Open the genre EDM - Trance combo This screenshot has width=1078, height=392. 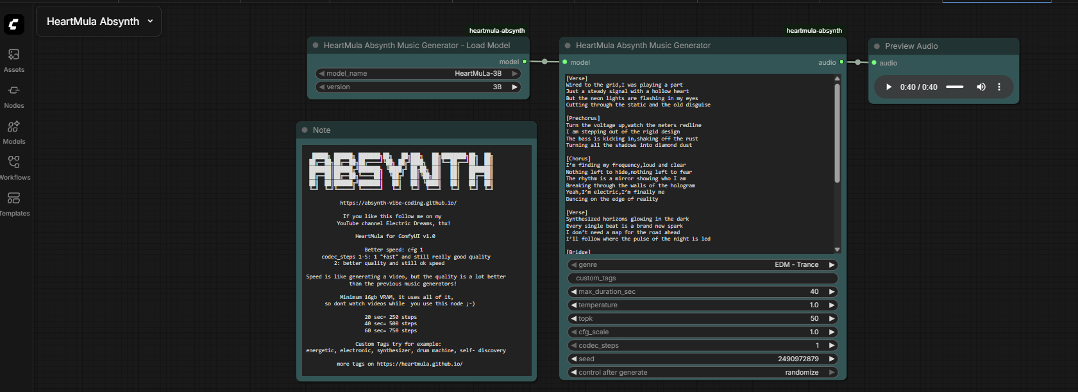tap(703, 264)
